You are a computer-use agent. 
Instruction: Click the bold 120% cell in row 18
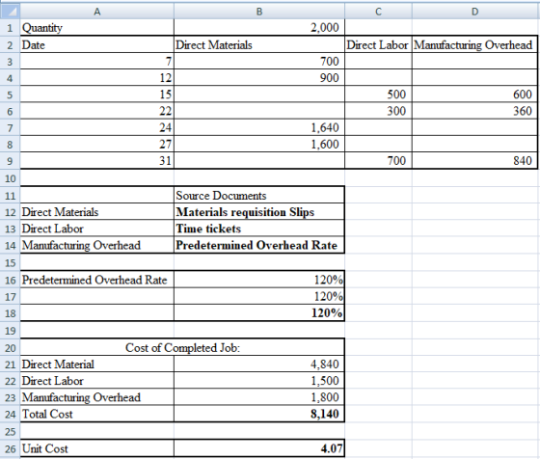tap(259, 313)
